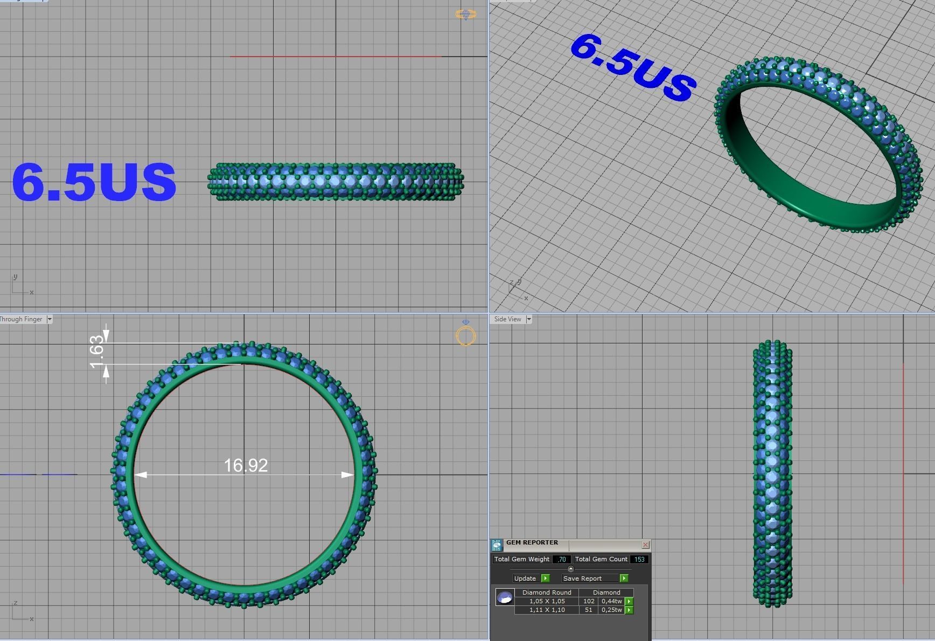Select the 1,05 X 1,05 size cell
The width and height of the screenshot is (935, 641).
click(547, 601)
